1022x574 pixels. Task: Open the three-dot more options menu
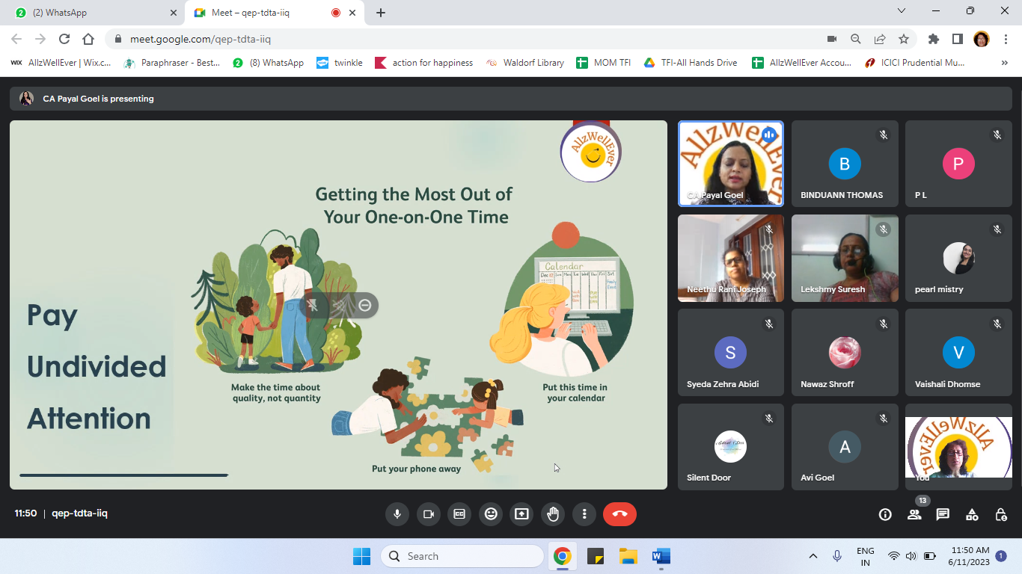pyautogui.click(x=584, y=514)
